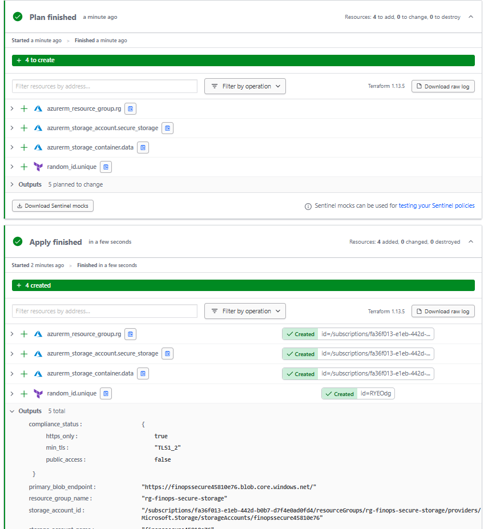Click the icon next to azurerm_storage_account.secure_storage in Plan
Viewport: 484px width, 529px height.
click(x=167, y=128)
